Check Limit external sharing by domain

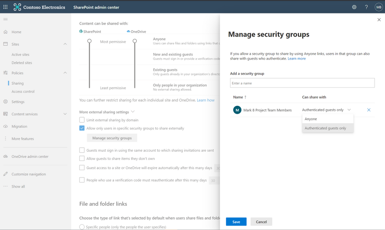[x=82, y=120]
